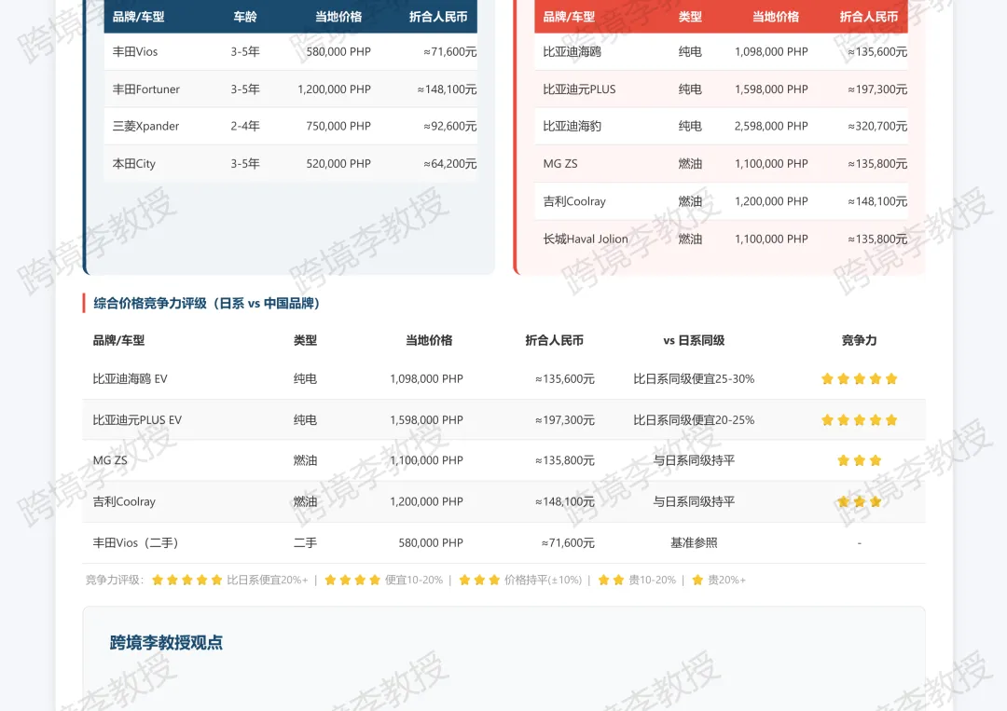Click the 丰田Vios（二手）row name

tap(135, 543)
